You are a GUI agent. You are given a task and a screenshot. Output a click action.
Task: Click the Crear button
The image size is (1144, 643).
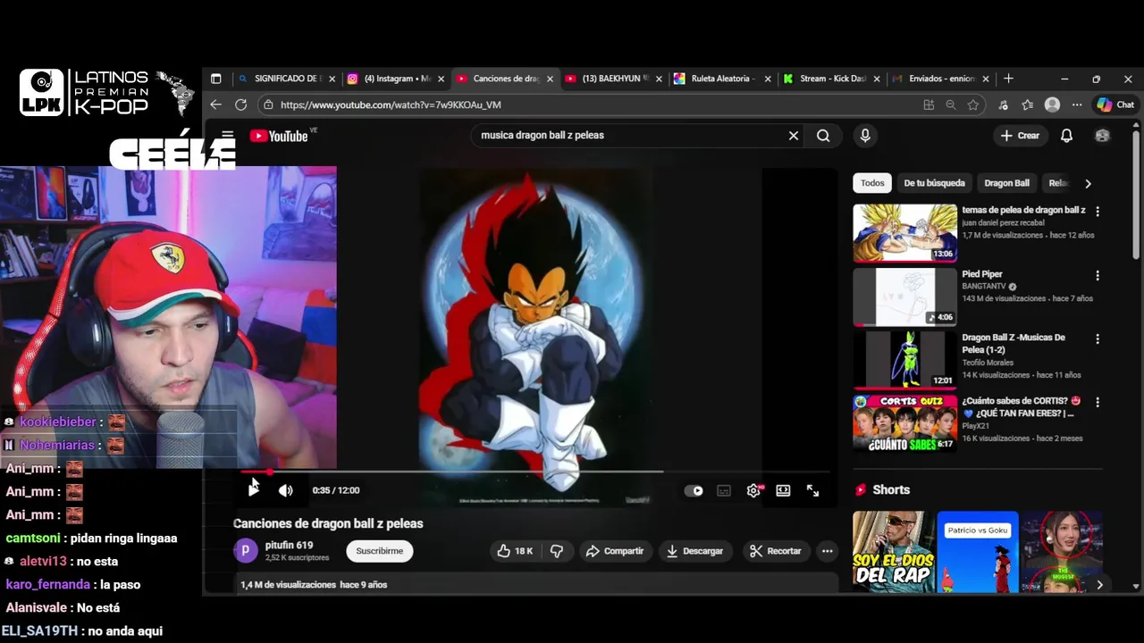coord(1020,136)
